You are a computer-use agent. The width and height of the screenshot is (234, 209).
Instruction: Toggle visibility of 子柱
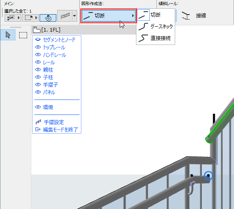point(38,77)
